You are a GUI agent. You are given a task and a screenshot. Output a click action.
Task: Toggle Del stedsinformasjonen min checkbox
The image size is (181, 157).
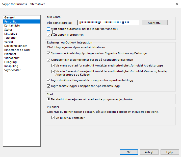49,99
